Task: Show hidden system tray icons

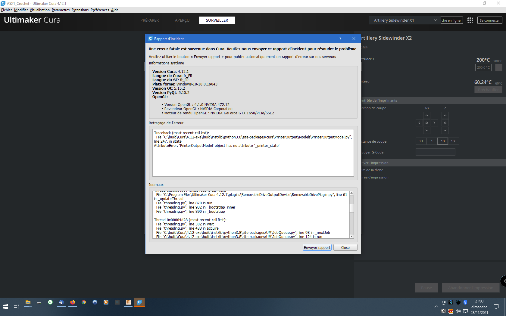Action: click(x=436, y=307)
